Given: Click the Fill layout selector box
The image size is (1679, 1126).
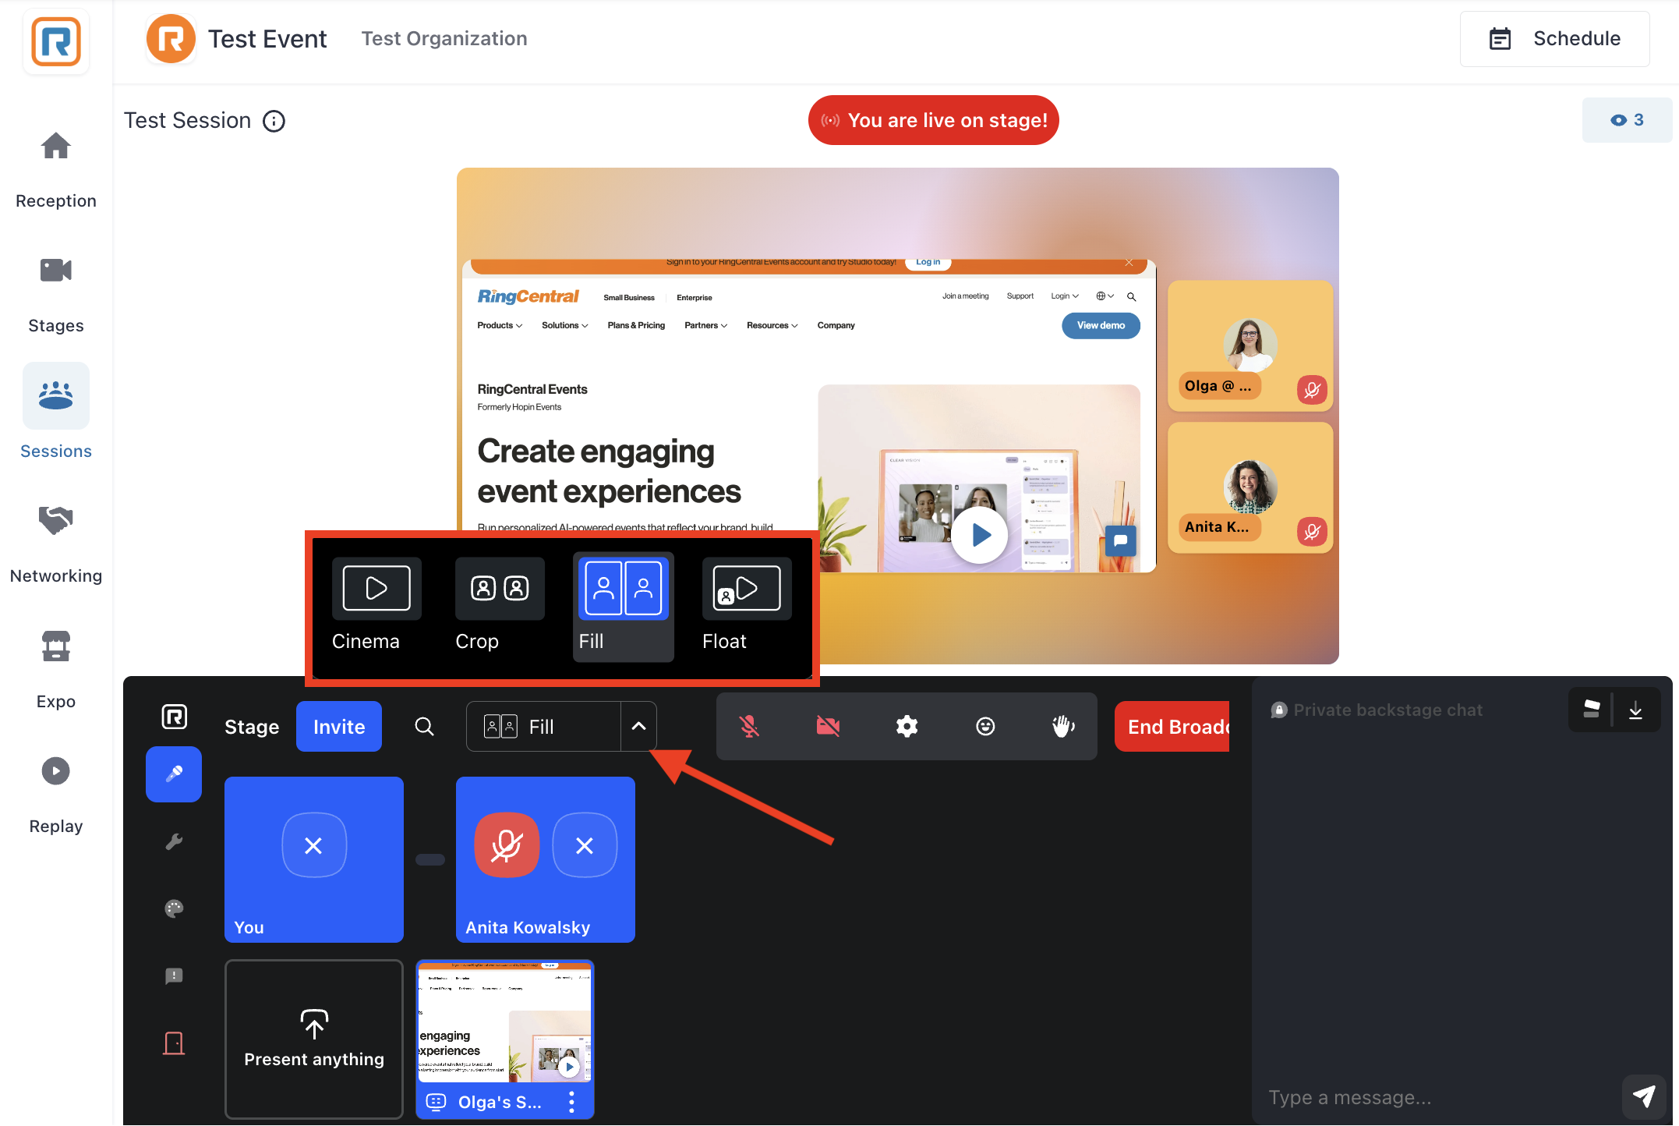Looking at the screenshot, I should tap(544, 726).
